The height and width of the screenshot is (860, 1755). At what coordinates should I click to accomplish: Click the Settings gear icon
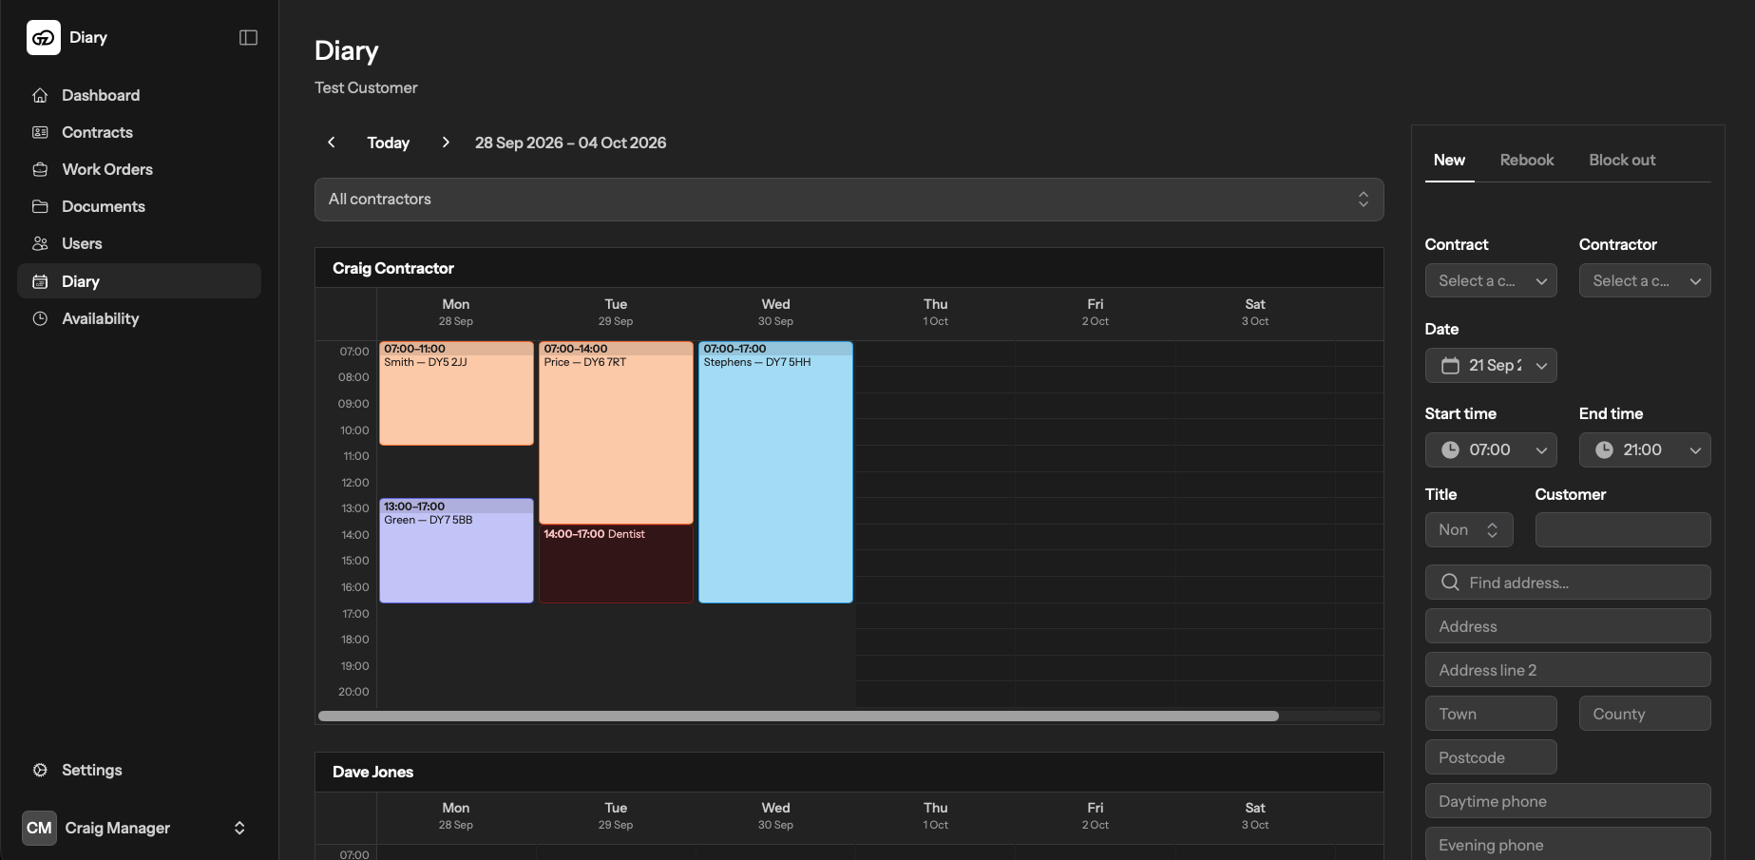tap(40, 770)
